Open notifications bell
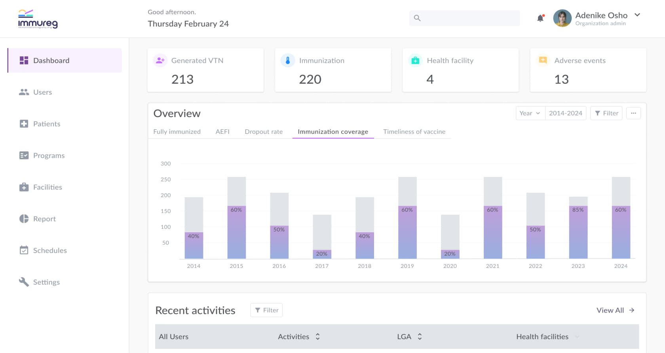The width and height of the screenshot is (665, 353). click(x=540, y=18)
